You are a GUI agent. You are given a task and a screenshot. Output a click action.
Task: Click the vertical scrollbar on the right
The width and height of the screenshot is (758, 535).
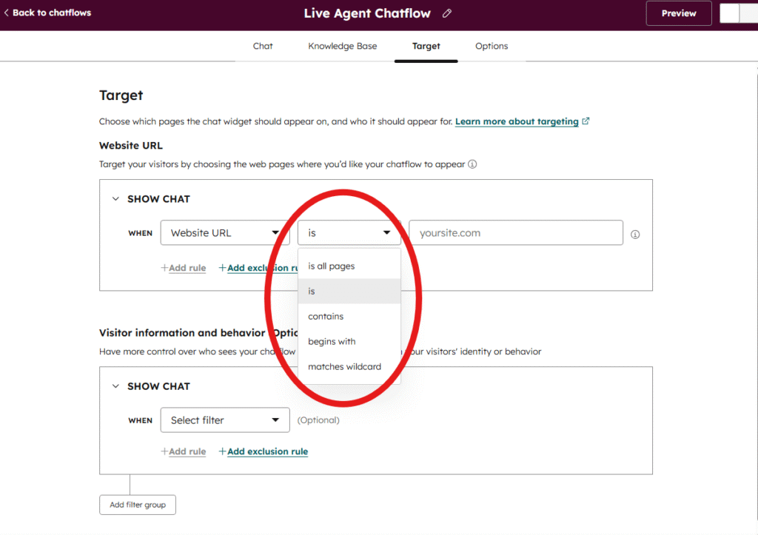[754, 222]
